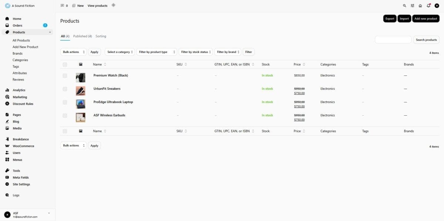The height and width of the screenshot is (221, 444).
Task: Switch to the Published (4) tab
Action: tap(83, 36)
